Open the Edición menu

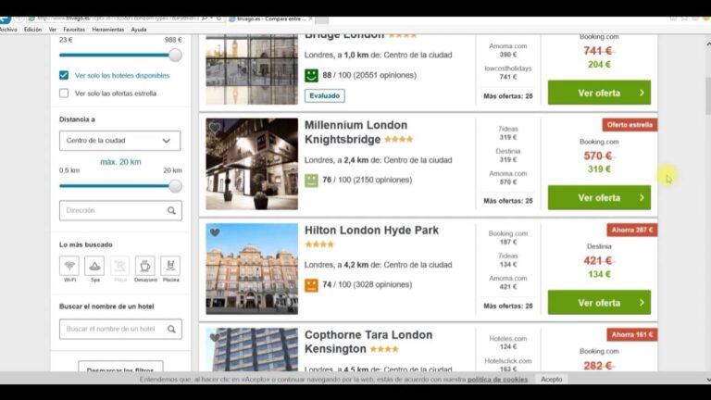(x=32, y=30)
